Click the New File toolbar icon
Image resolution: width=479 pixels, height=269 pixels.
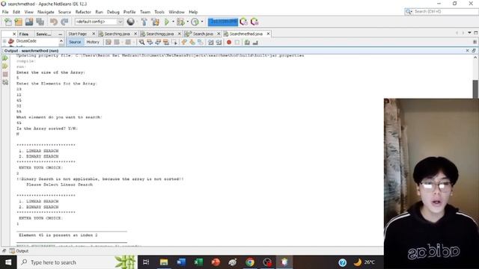8,22
